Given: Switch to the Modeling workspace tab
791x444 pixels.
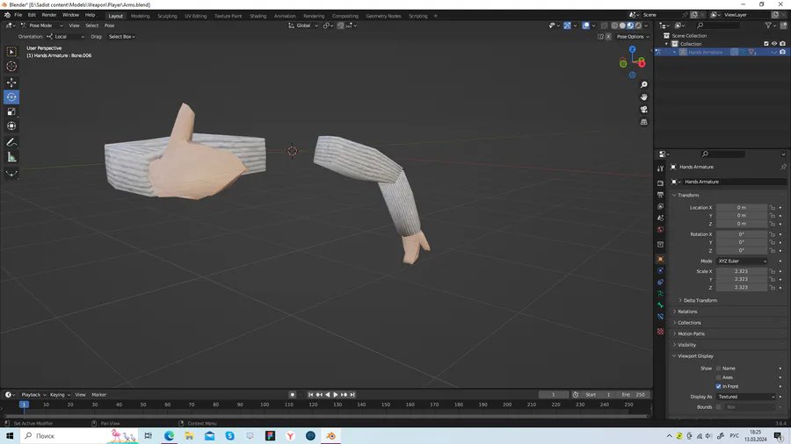Looking at the screenshot, I should coord(141,16).
